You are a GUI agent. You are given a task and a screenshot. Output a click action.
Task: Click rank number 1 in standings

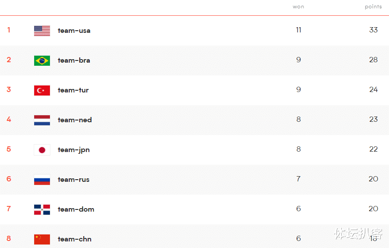coord(9,30)
